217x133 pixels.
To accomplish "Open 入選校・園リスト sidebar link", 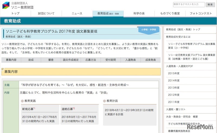I will pyautogui.click(x=175, y=109).
